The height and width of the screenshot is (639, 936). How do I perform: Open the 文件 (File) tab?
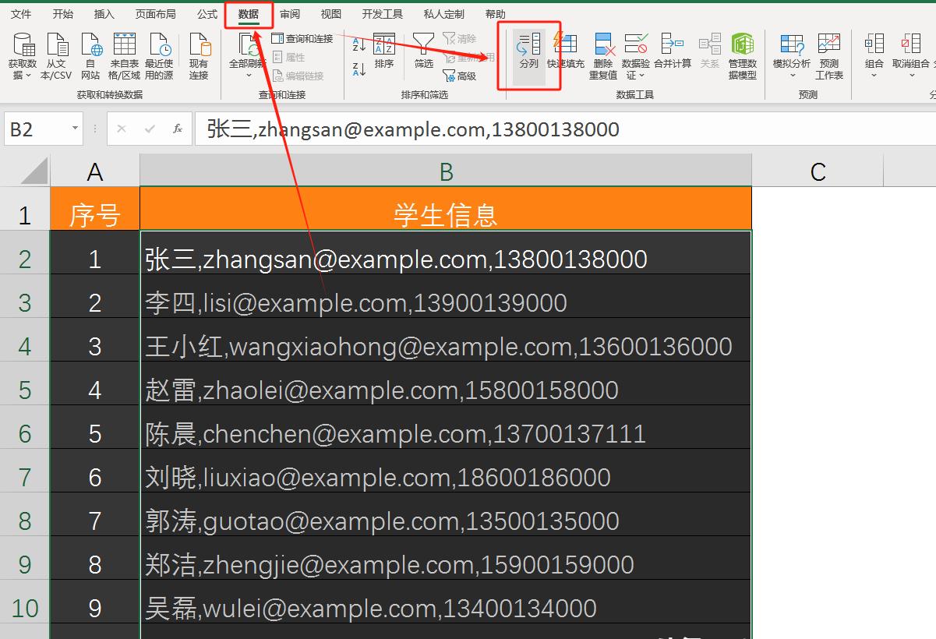(x=21, y=14)
